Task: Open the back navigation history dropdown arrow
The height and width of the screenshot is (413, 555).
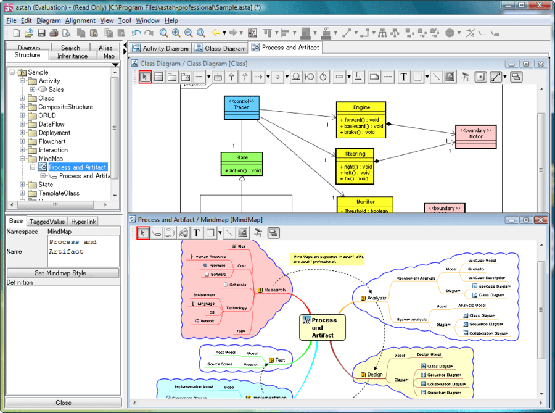Action: [224, 33]
